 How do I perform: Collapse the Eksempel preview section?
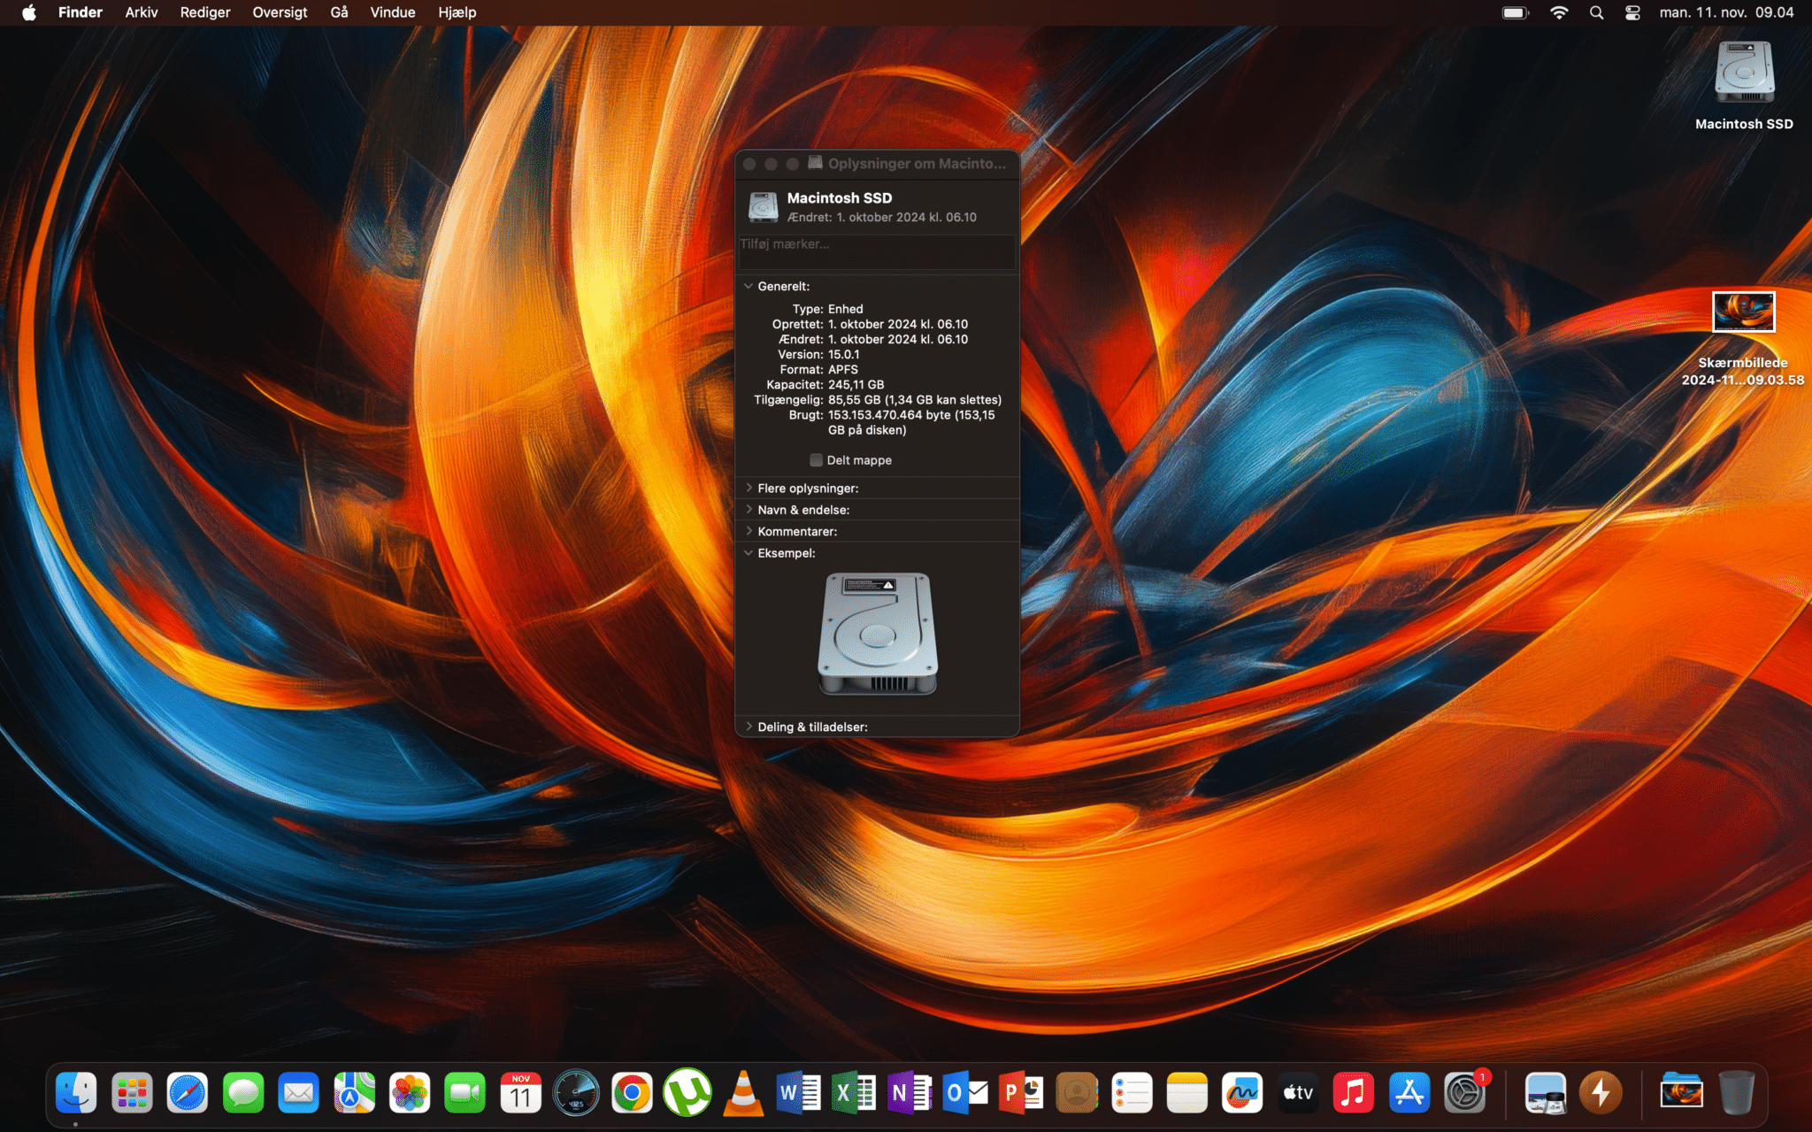point(749,553)
